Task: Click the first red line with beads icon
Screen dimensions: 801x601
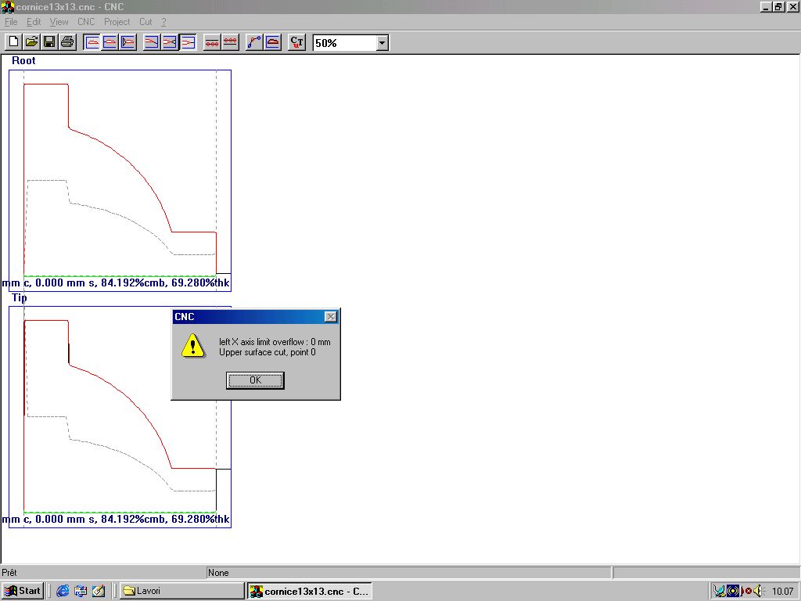Action: pos(212,42)
